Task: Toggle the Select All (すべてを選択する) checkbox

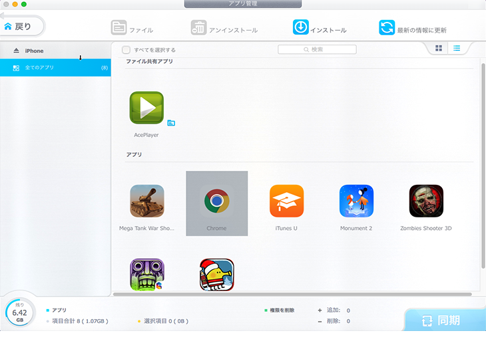Action: pyautogui.click(x=126, y=50)
